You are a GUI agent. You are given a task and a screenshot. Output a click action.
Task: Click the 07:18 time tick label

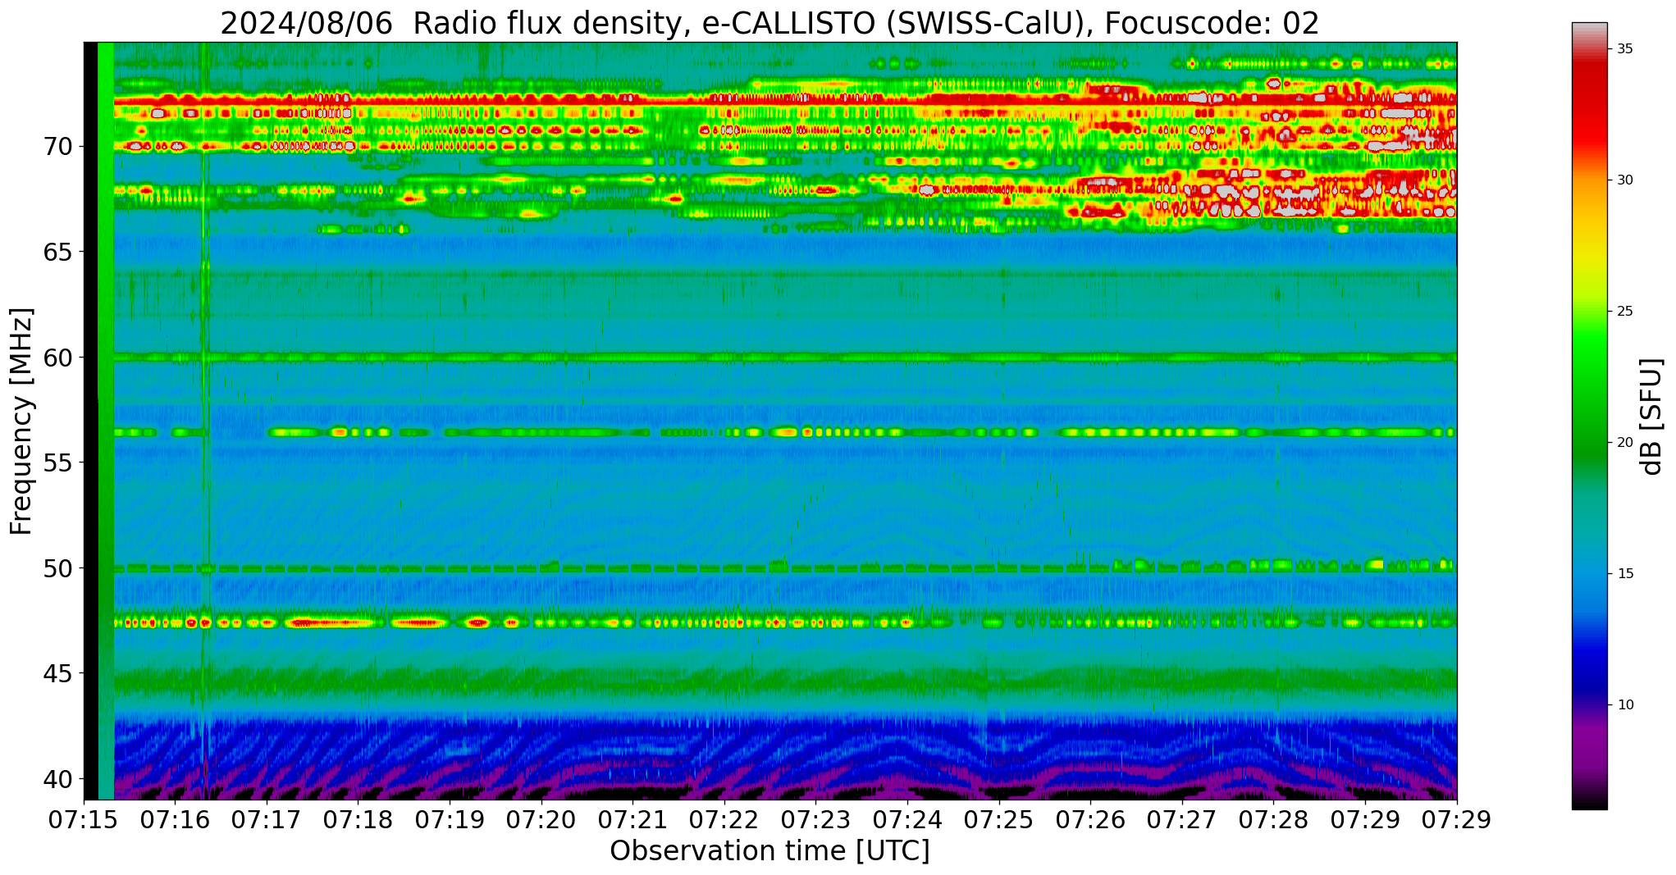358,819
